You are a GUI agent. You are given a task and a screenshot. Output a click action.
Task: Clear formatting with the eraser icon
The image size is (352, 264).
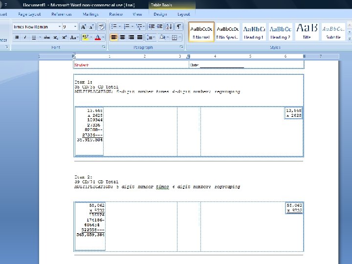coord(101,27)
